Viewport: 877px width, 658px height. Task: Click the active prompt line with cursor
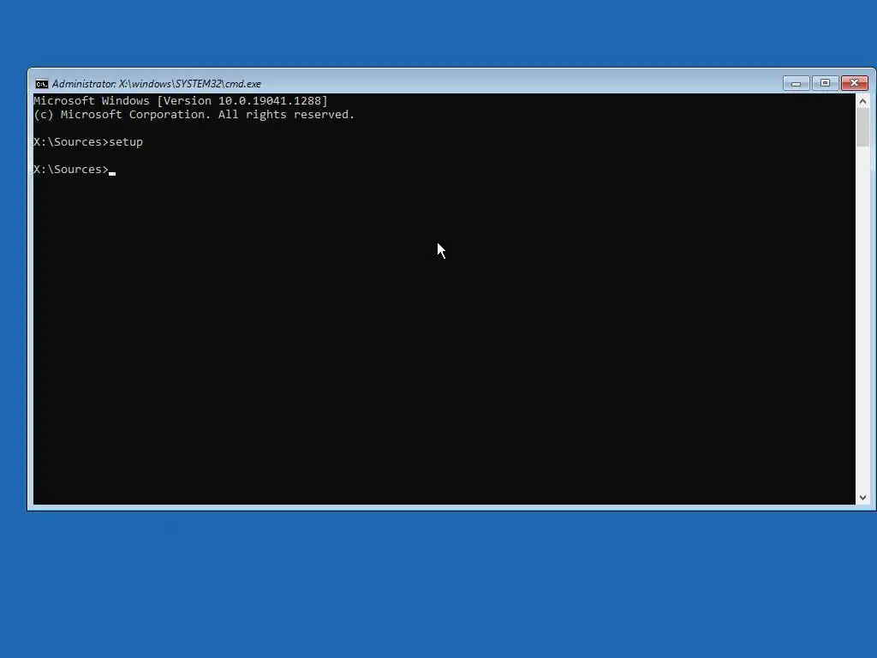[x=75, y=170]
